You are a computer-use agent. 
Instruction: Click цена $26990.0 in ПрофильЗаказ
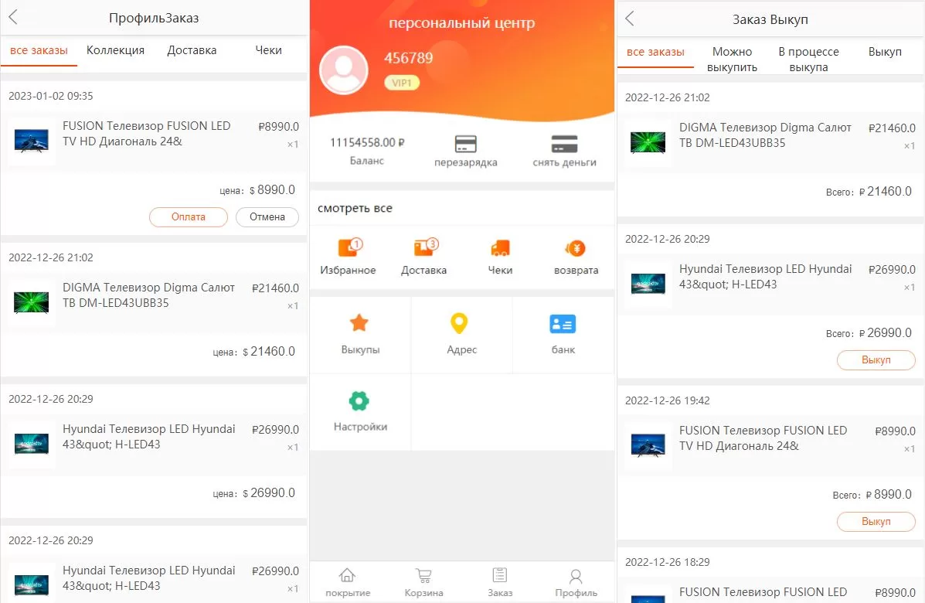[253, 493]
